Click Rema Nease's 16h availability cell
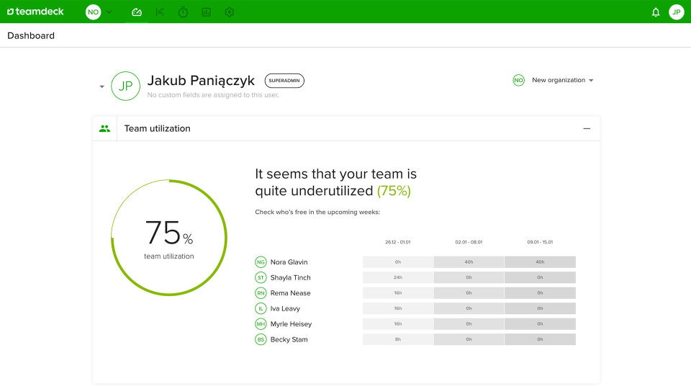Screen dimensions: 691x389 (398, 293)
